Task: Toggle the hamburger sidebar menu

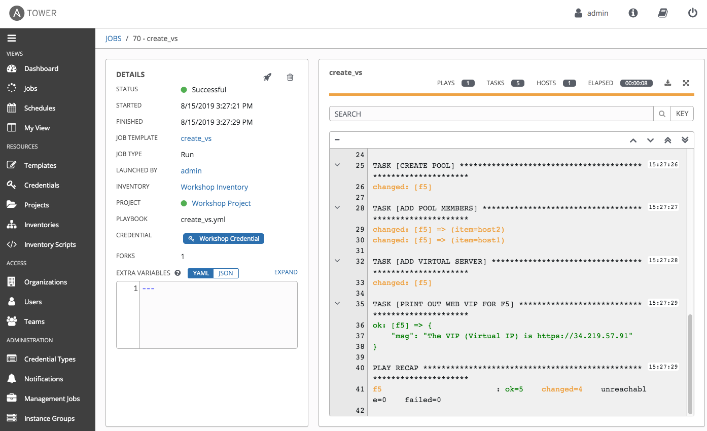Action: point(12,38)
